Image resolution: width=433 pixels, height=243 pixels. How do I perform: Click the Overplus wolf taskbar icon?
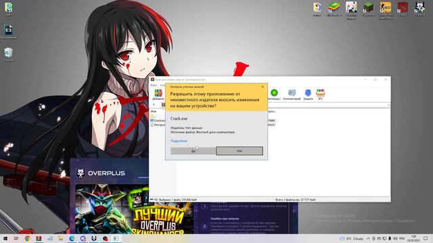click(x=94, y=238)
